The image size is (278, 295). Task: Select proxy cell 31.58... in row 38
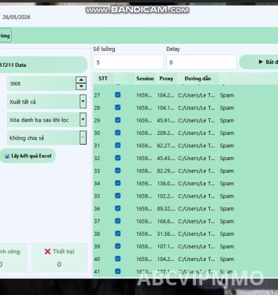[x=166, y=234]
